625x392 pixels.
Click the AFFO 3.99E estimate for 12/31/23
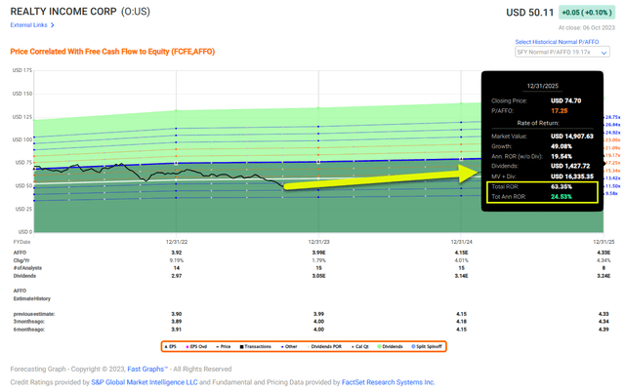pos(319,253)
